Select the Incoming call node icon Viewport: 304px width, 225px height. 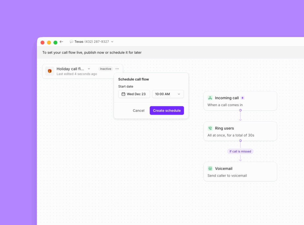click(x=210, y=98)
